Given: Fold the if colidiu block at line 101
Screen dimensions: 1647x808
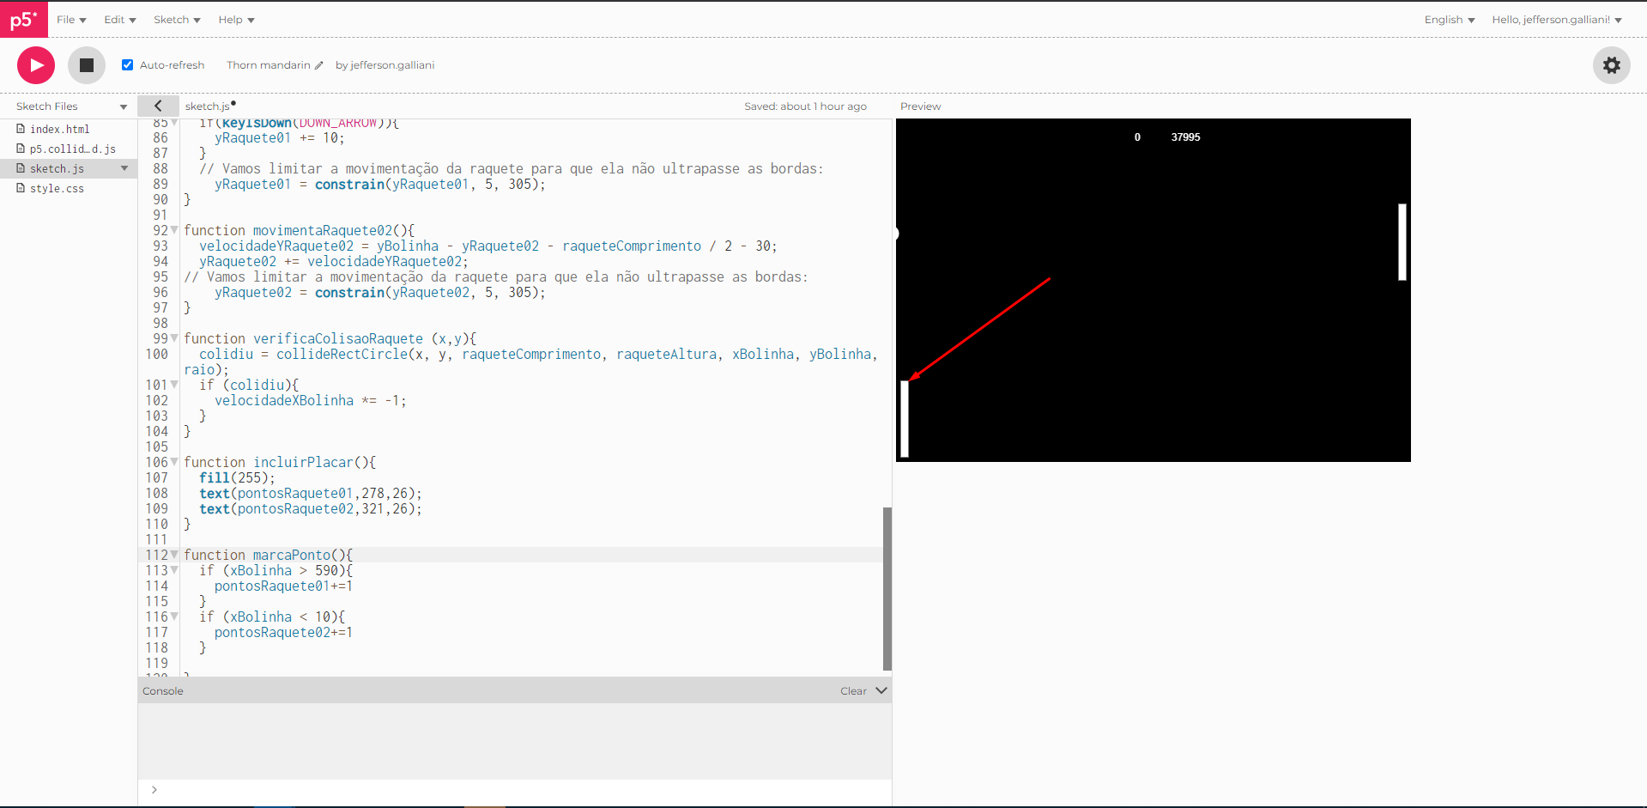Looking at the screenshot, I should [174, 385].
